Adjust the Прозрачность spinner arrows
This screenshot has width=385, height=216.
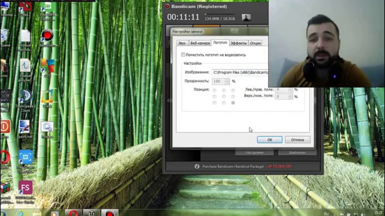pos(227,81)
